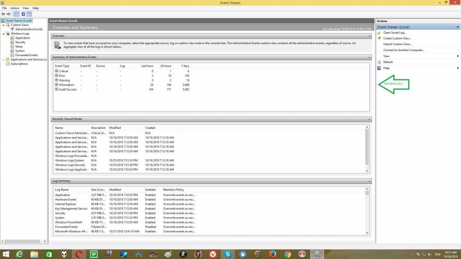Open the Windows Start button
This screenshot has height=259, width=461.
coord(6,254)
